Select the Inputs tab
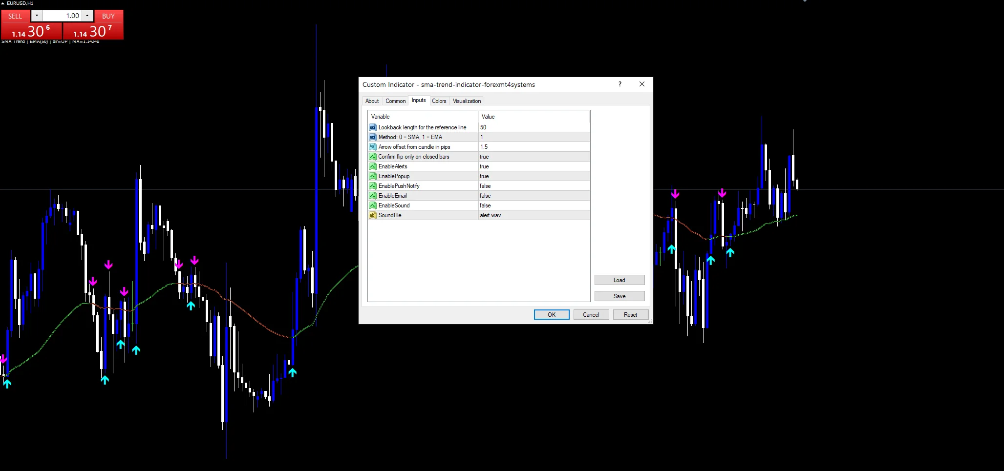1004x471 pixels. (x=419, y=100)
